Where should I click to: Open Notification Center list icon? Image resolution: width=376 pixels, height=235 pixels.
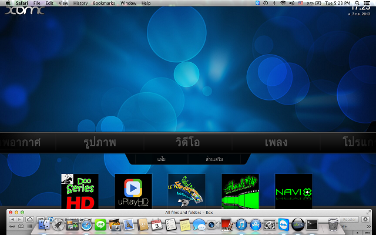click(x=367, y=3)
